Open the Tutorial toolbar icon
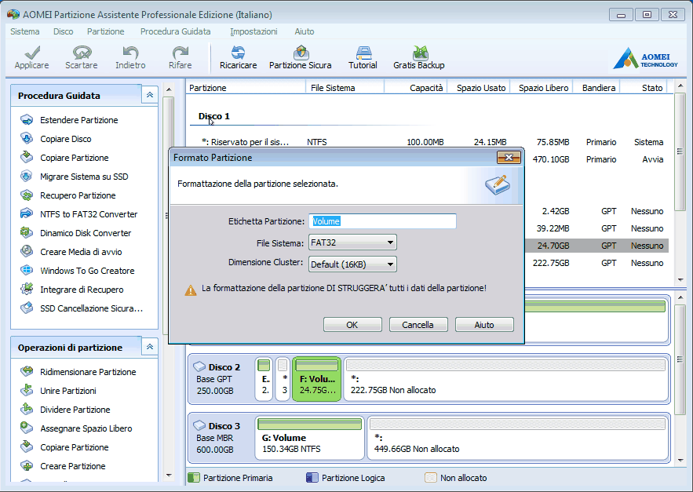The height and width of the screenshot is (492, 693). click(x=363, y=56)
